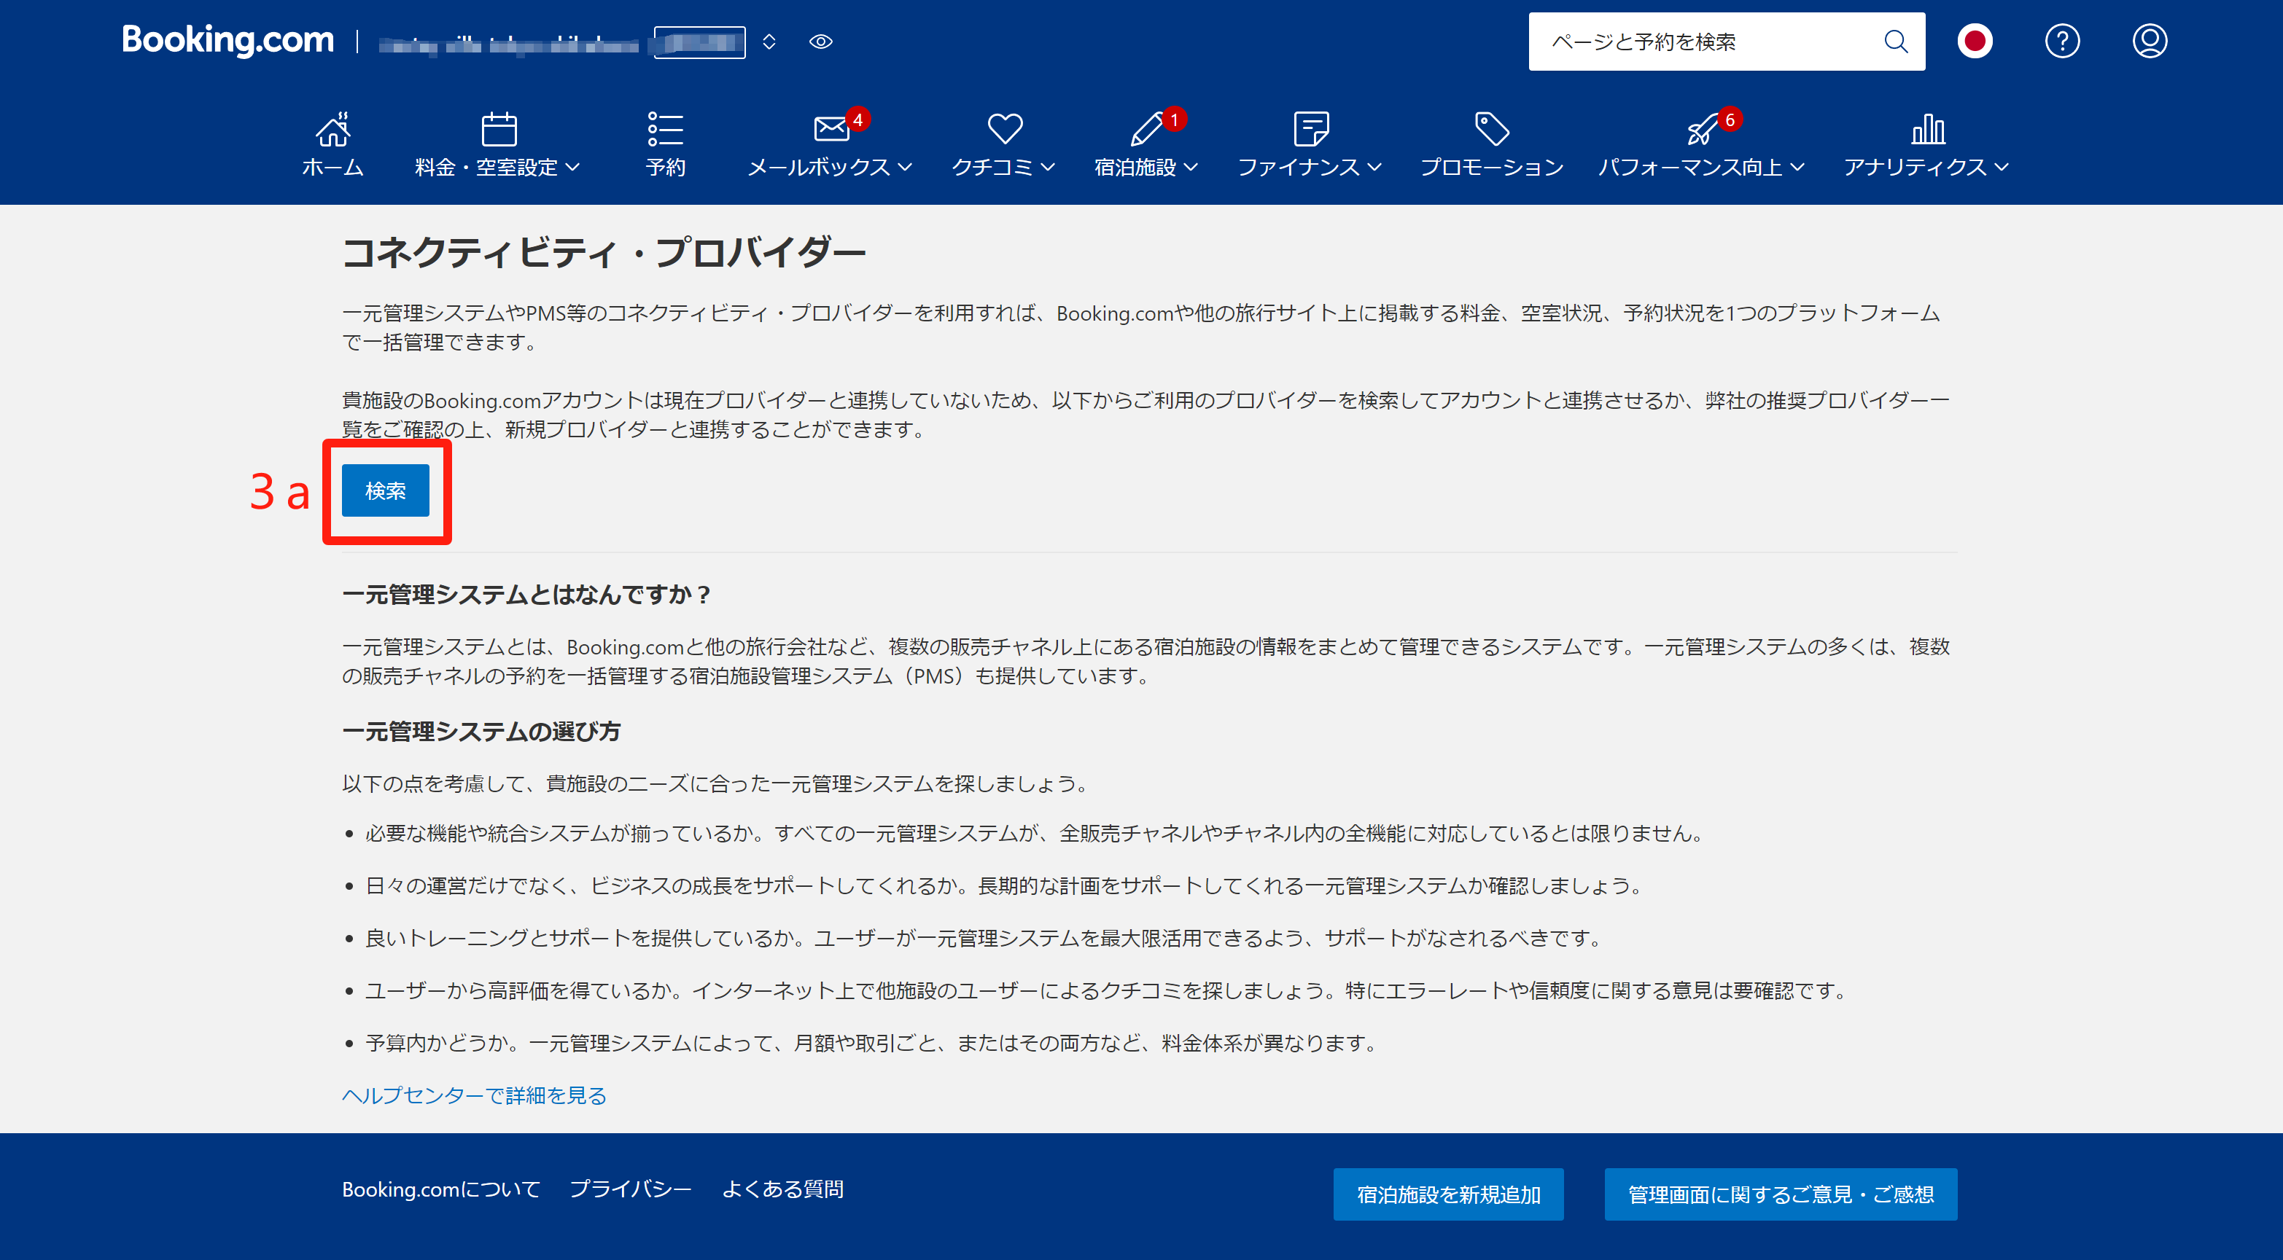The height and width of the screenshot is (1260, 2283).
Task: Open よくある質問 footer link
Action: (782, 1189)
